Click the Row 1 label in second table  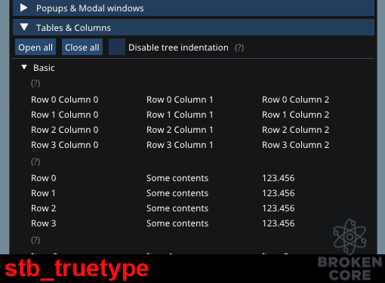(x=43, y=193)
